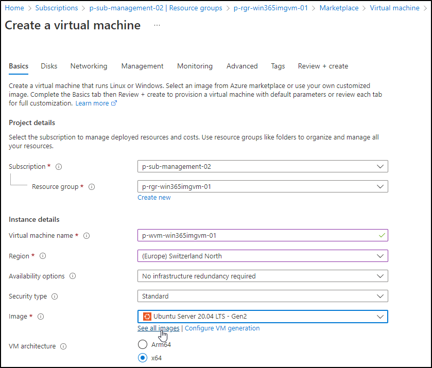Click the Virtual machine name info icon

tap(87, 236)
